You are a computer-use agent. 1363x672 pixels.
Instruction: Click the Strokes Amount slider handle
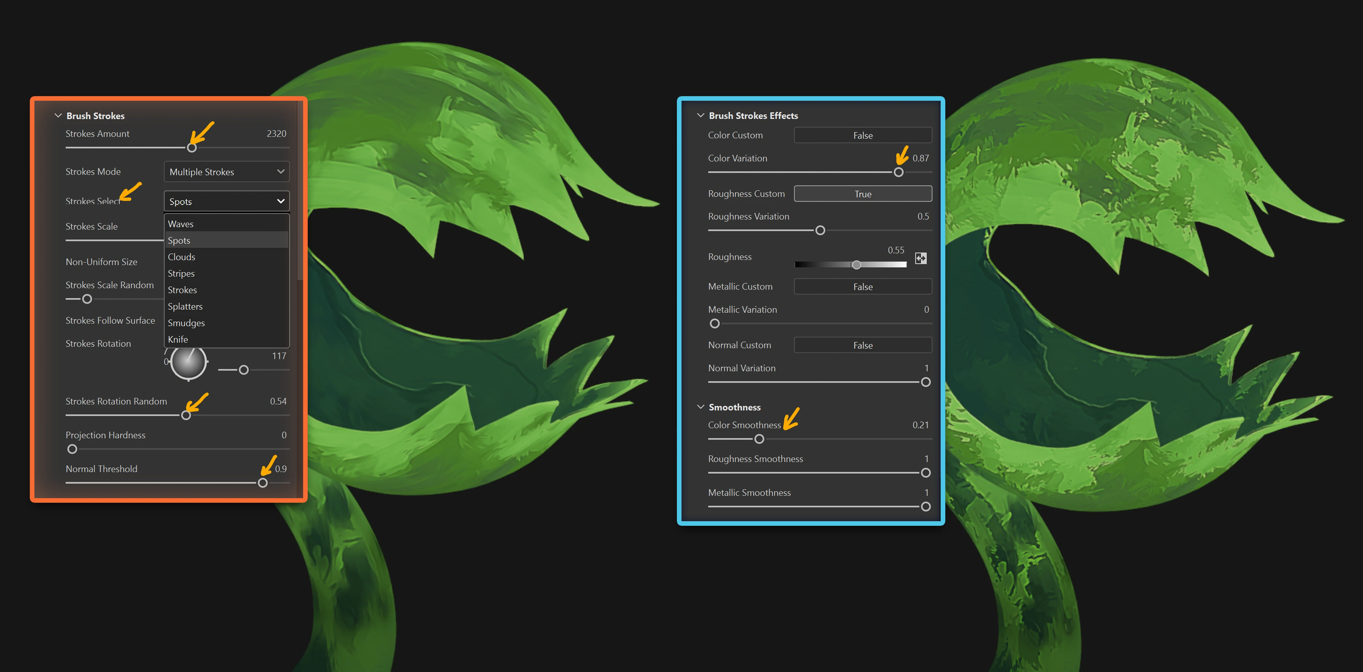pyautogui.click(x=192, y=148)
